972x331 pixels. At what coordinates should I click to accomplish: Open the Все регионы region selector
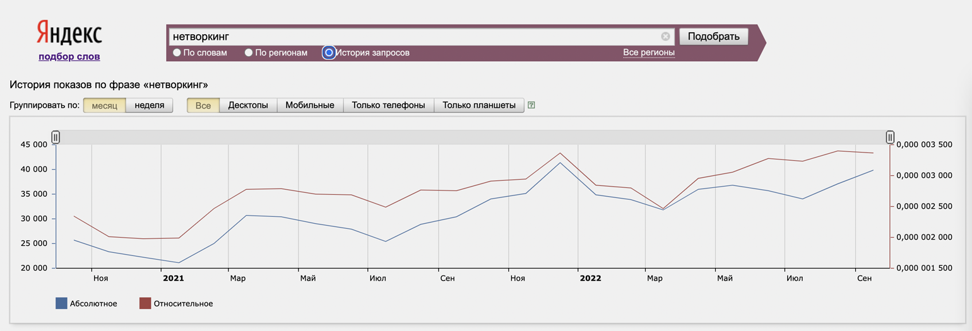pos(648,52)
